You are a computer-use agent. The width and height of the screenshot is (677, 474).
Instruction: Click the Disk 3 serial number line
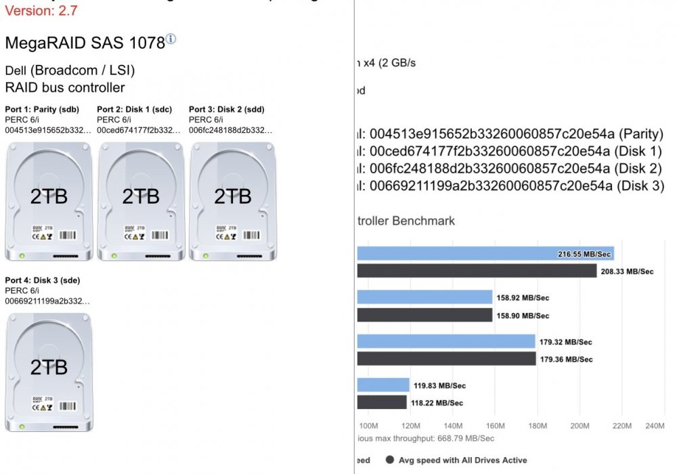pos(510,186)
